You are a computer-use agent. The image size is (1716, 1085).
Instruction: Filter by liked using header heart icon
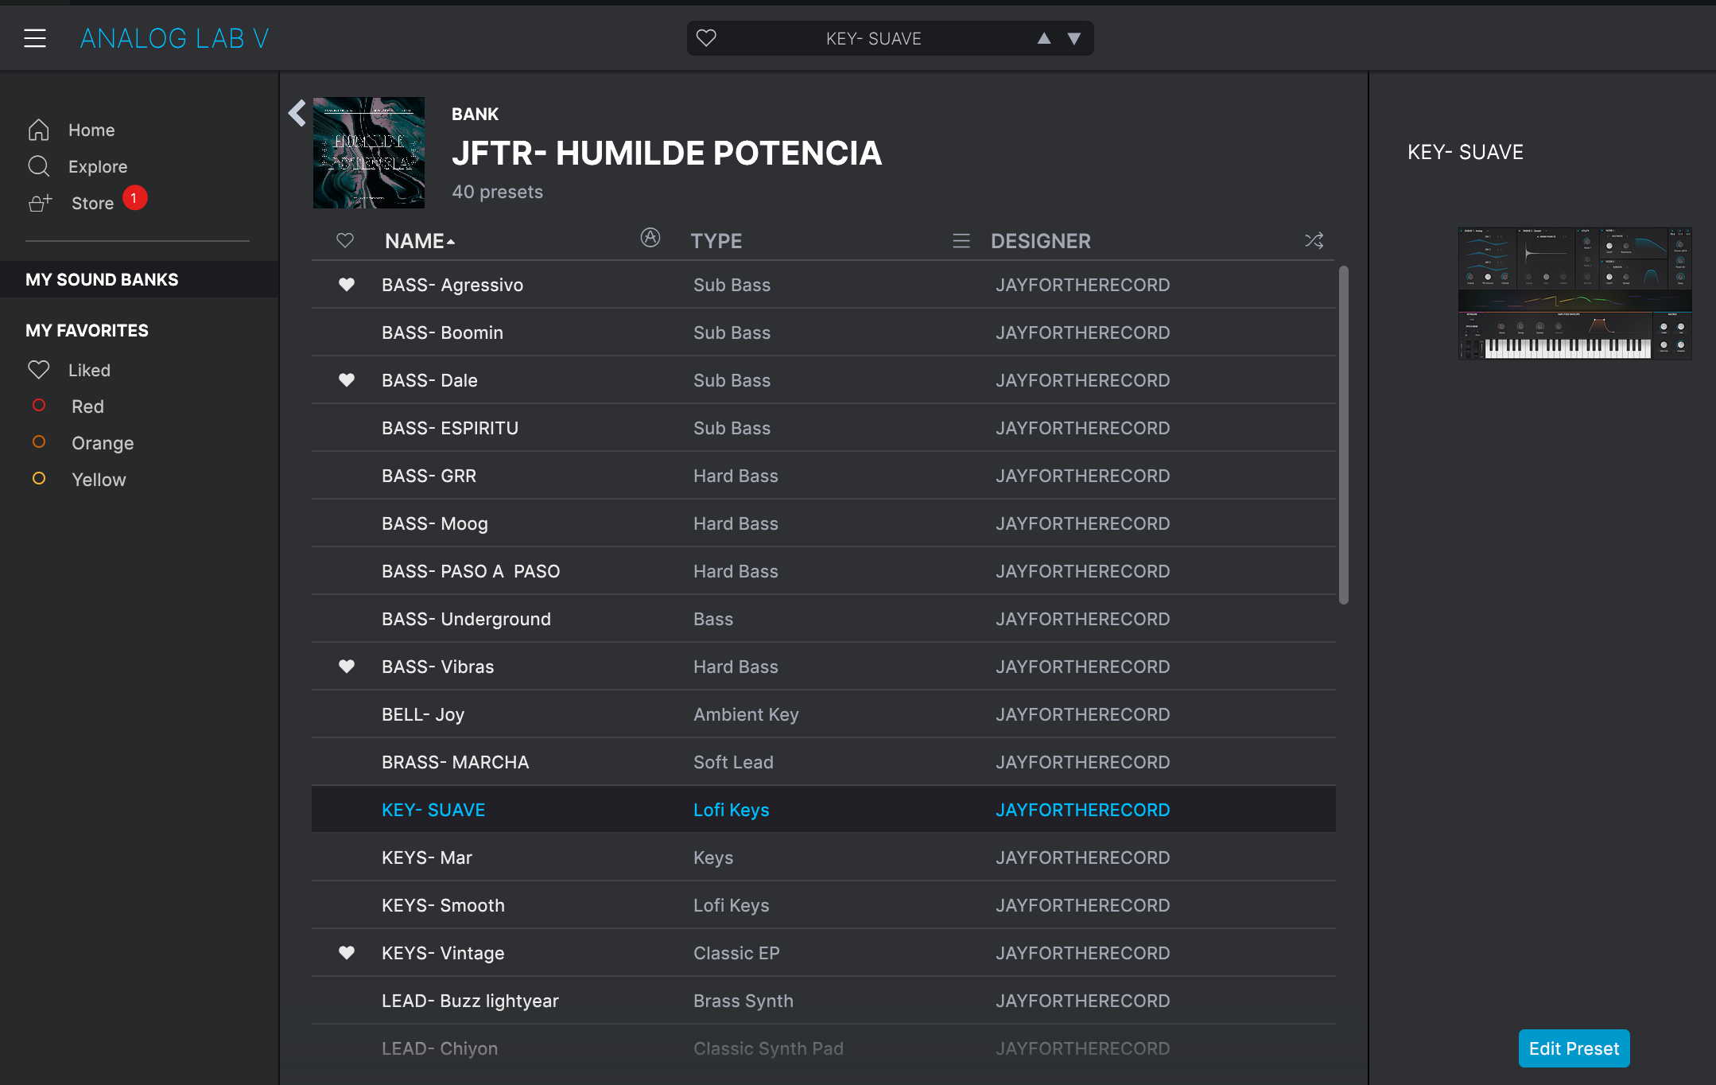click(x=344, y=240)
